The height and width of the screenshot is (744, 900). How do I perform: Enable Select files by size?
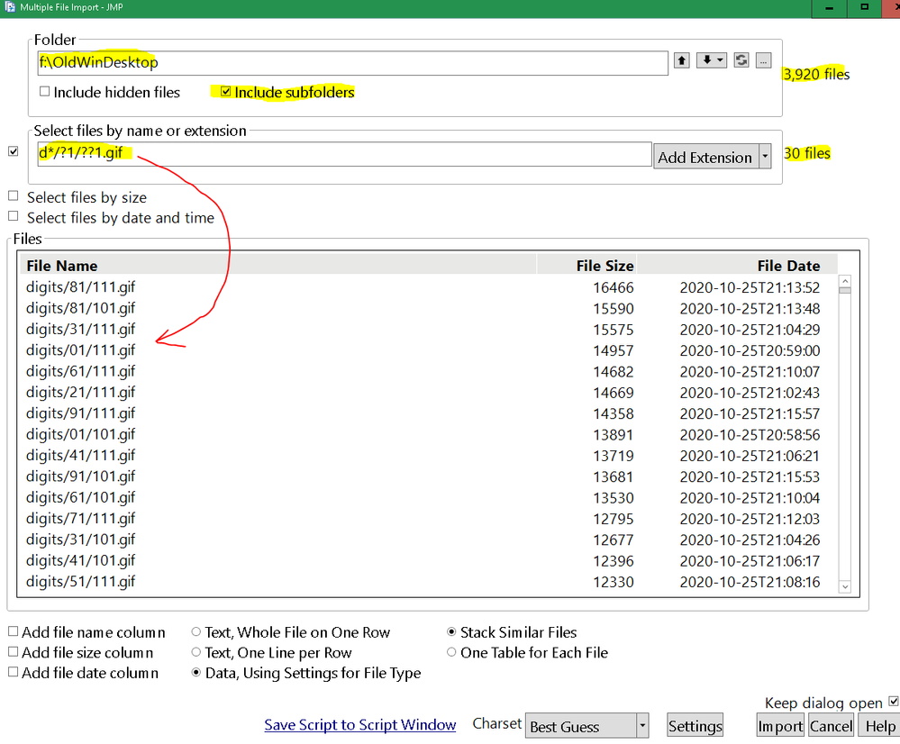pos(14,196)
